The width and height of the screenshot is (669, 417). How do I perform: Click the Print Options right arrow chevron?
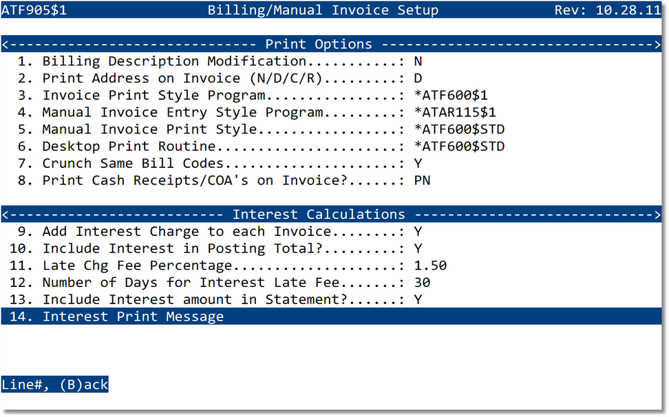point(658,43)
